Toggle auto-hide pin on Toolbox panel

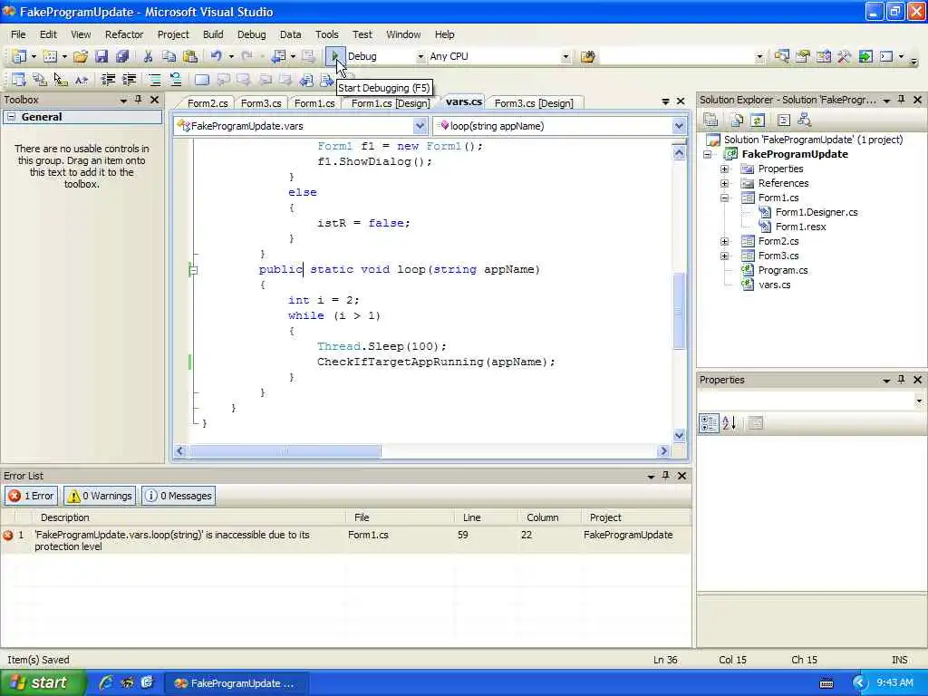(x=139, y=100)
